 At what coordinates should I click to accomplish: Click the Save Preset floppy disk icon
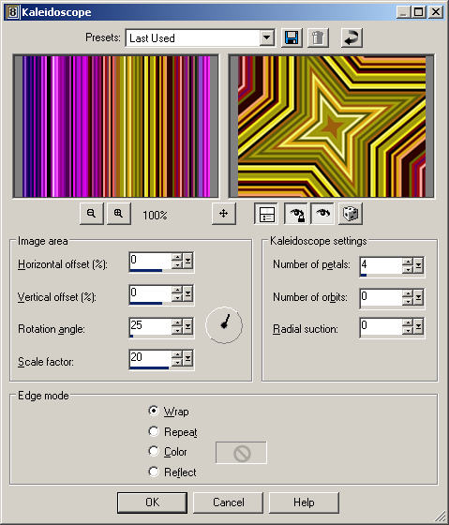[292, 37]
